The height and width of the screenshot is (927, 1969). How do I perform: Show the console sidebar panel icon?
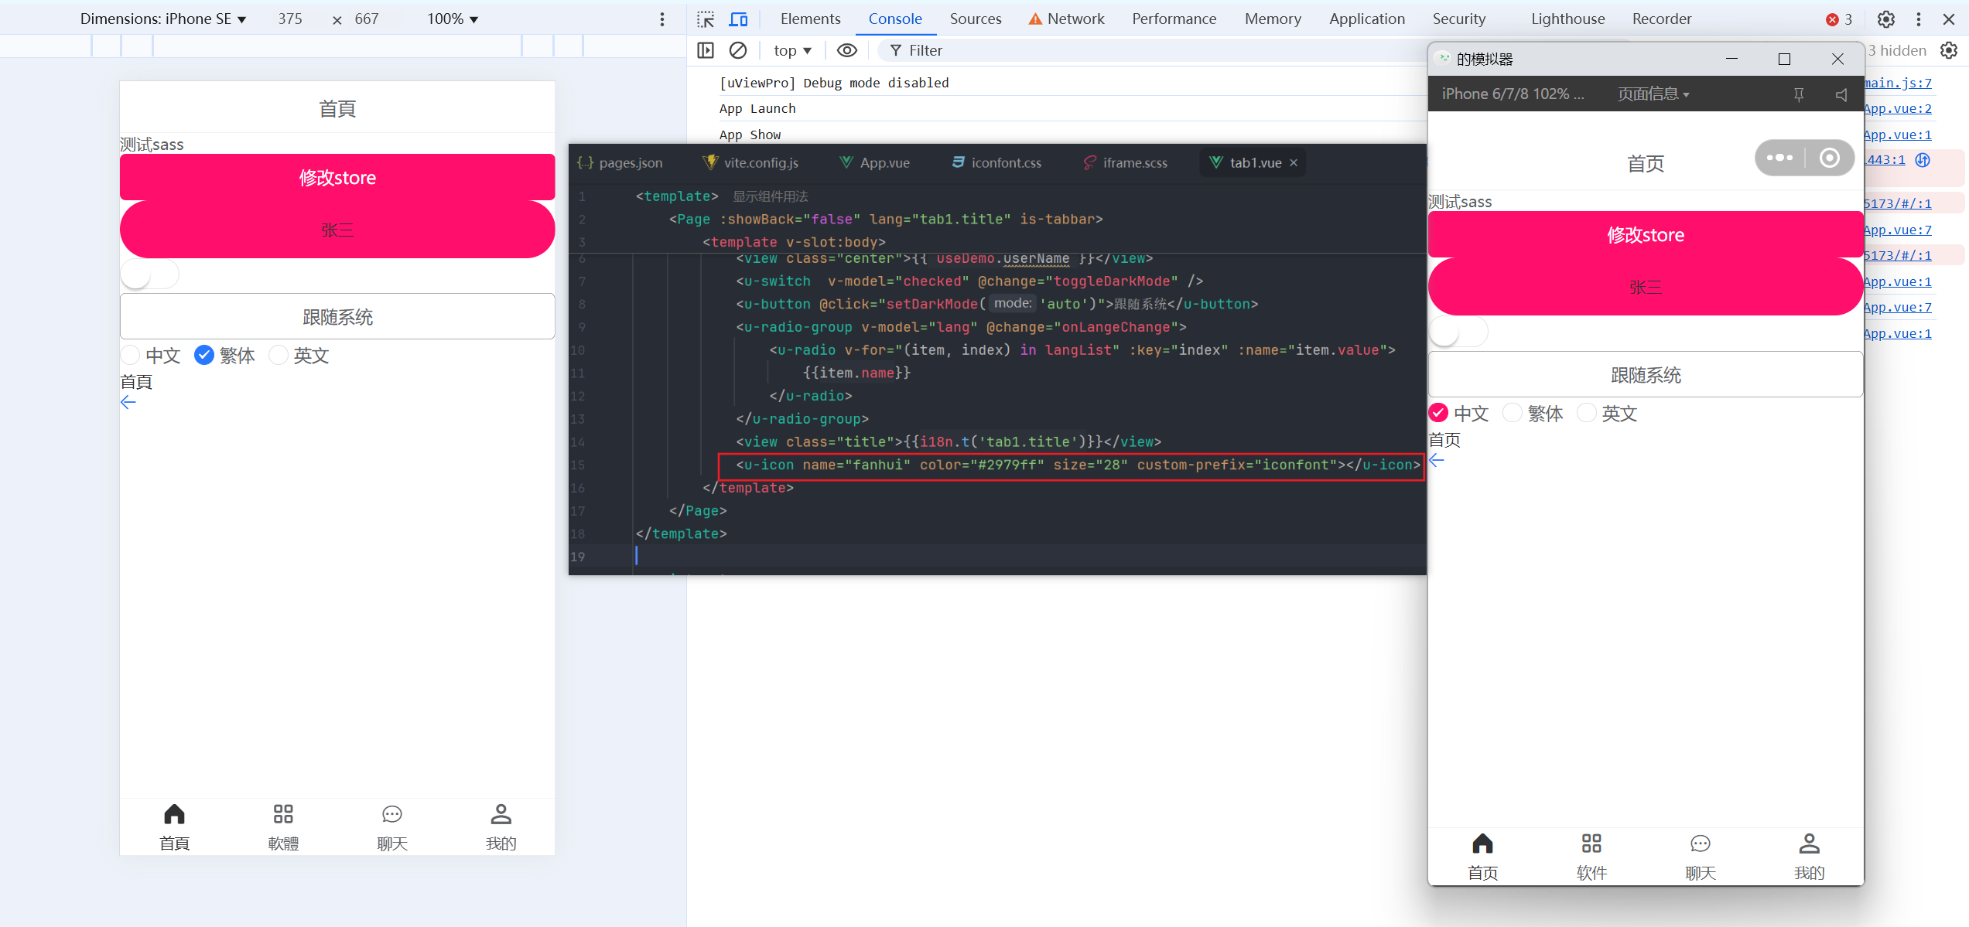pos(705,50)
